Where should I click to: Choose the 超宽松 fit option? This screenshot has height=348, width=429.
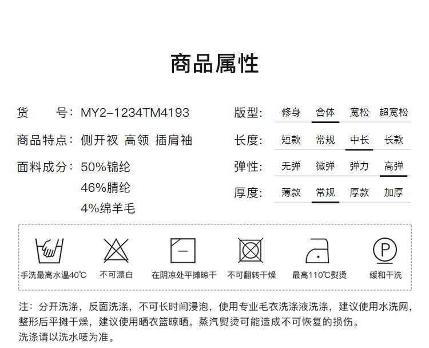pos(394,113)
